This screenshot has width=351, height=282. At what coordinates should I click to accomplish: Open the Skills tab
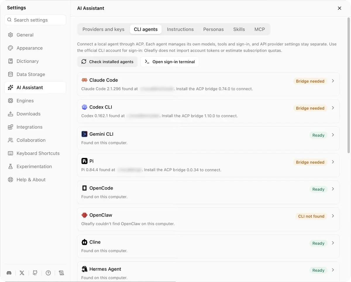click(239, 29)
